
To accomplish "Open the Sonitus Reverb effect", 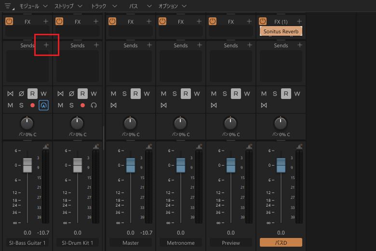I will pyautogui.click(x=281, y=31).
